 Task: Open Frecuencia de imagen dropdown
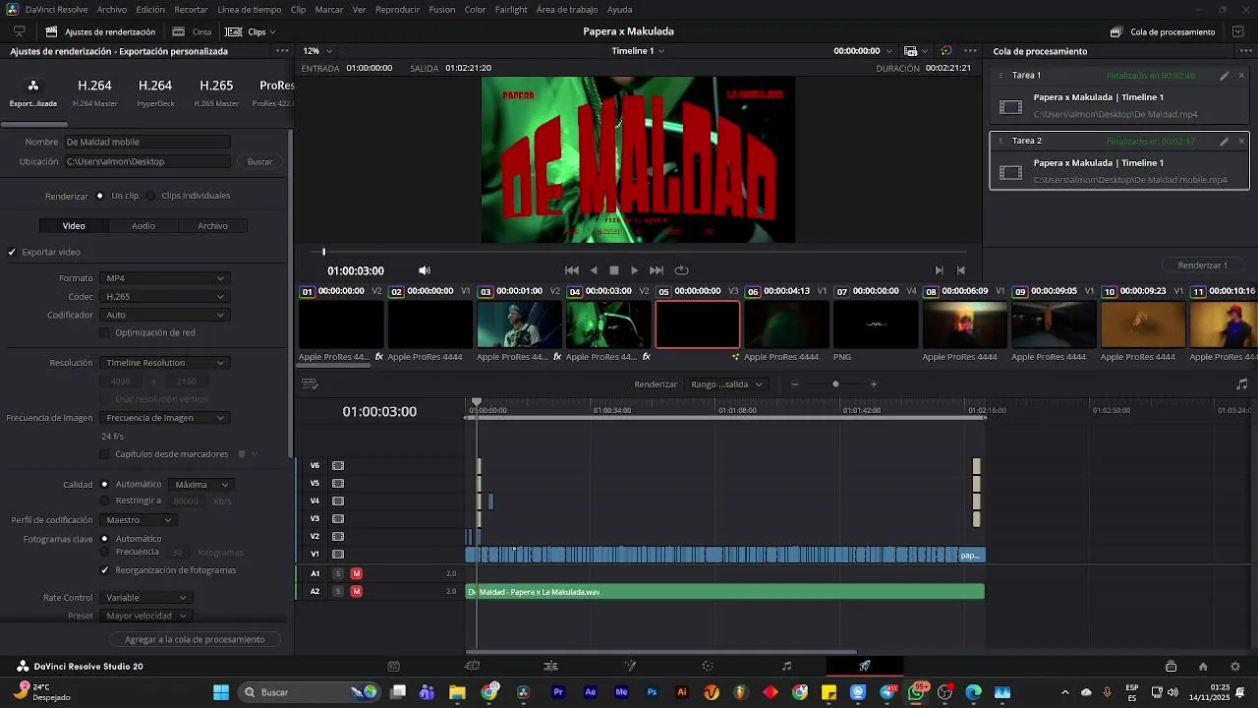click(x=164, y=418)
